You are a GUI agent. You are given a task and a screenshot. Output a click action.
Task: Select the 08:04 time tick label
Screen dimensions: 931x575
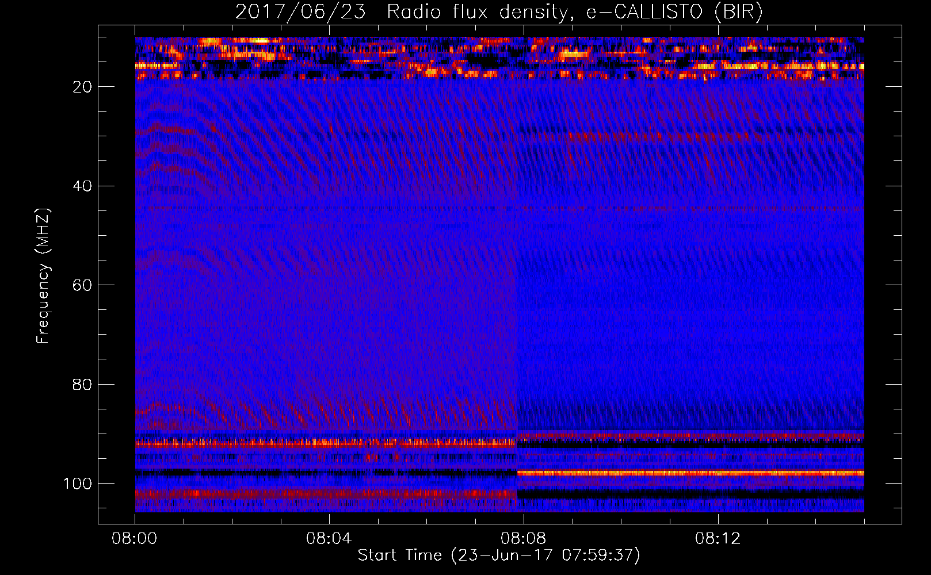pos(329,539)
